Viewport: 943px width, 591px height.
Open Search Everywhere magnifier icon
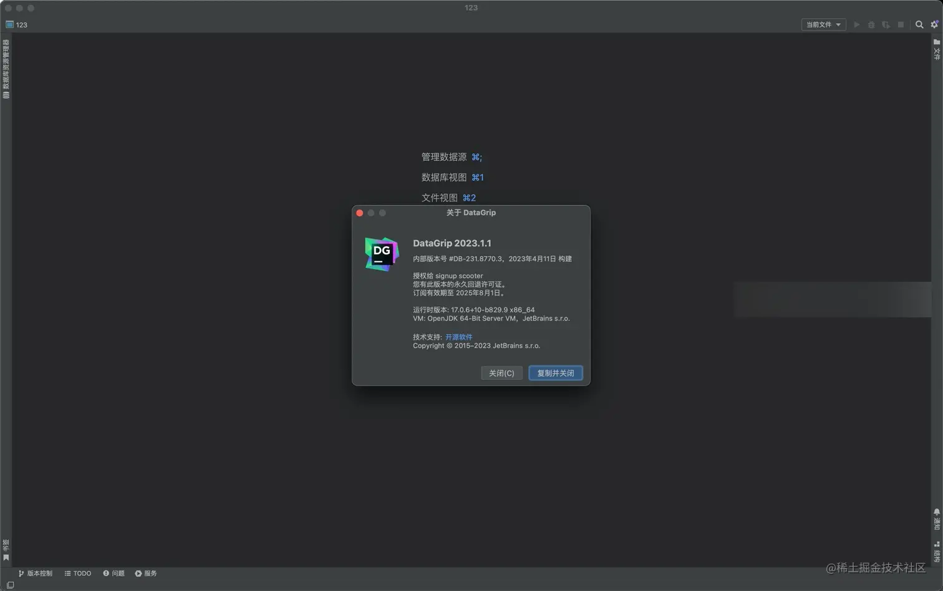(x=919, y=25)
